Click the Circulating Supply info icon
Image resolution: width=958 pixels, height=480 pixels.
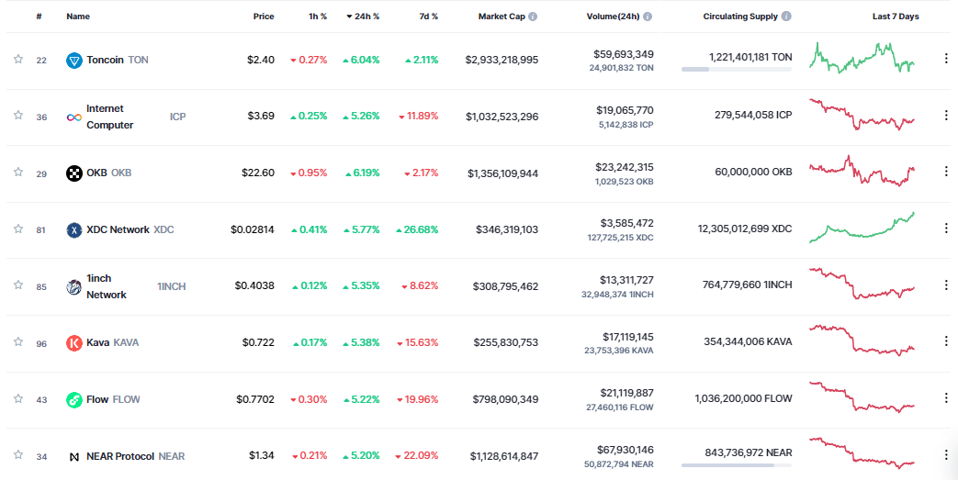pyautogui.click(x=786, y=17)
